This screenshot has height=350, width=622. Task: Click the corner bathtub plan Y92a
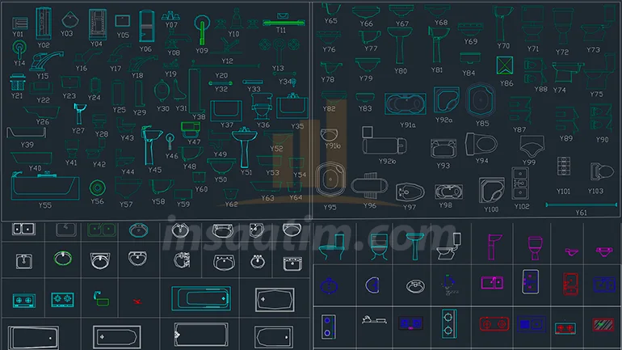point(446,100)
